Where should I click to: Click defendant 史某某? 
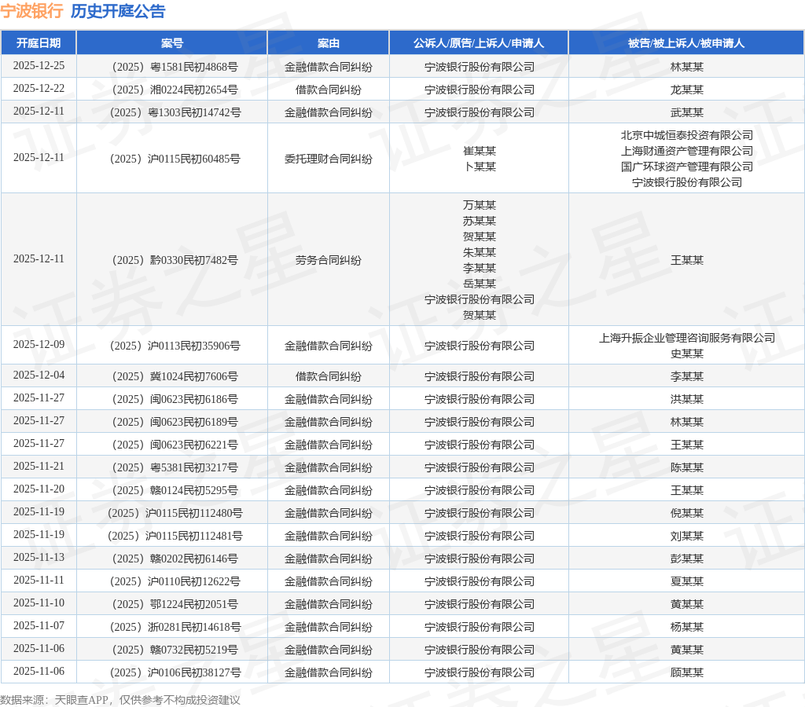(x=686, y=353)
